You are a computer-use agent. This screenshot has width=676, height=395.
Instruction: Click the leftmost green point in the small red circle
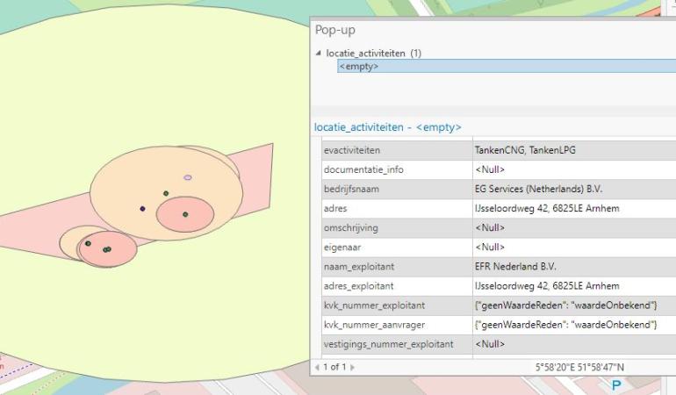(x=88, y=243)
